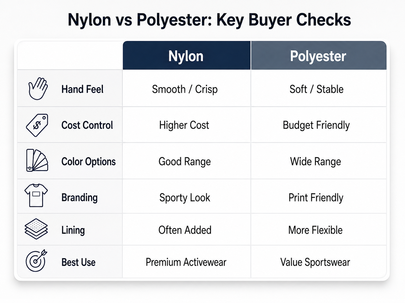Click the Cost Control row label
Image resolution: width=405 pixels, height=303 pixels.
(x=87, y=125)
